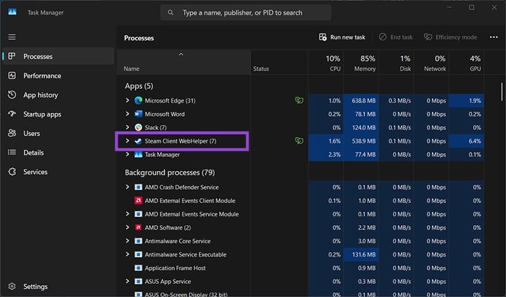Click the three-dot more options button

494,37
